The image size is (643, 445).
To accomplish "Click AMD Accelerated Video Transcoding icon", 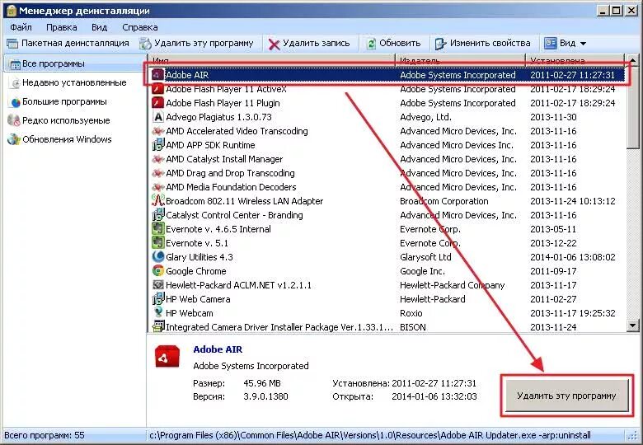I will tap(158, 131).
